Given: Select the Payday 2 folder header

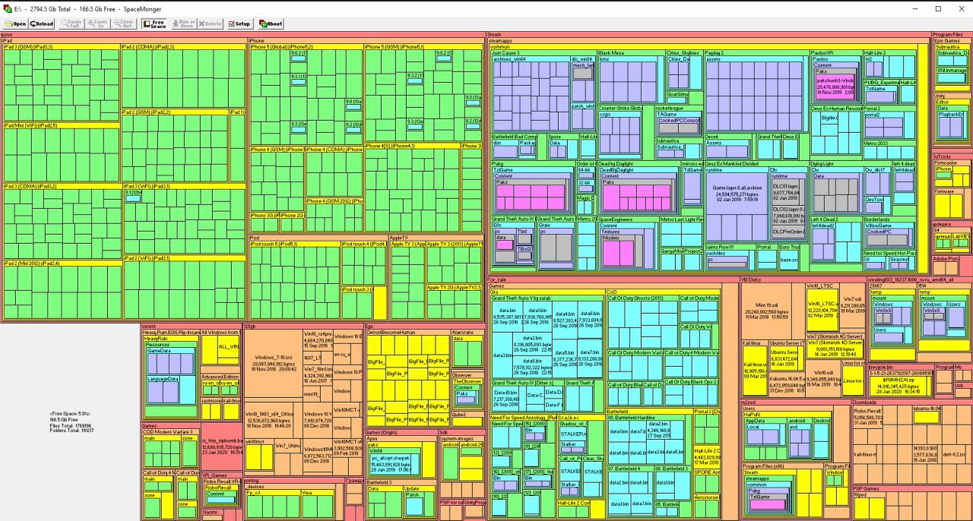Looking at the screenshot, I should (756, 53).
